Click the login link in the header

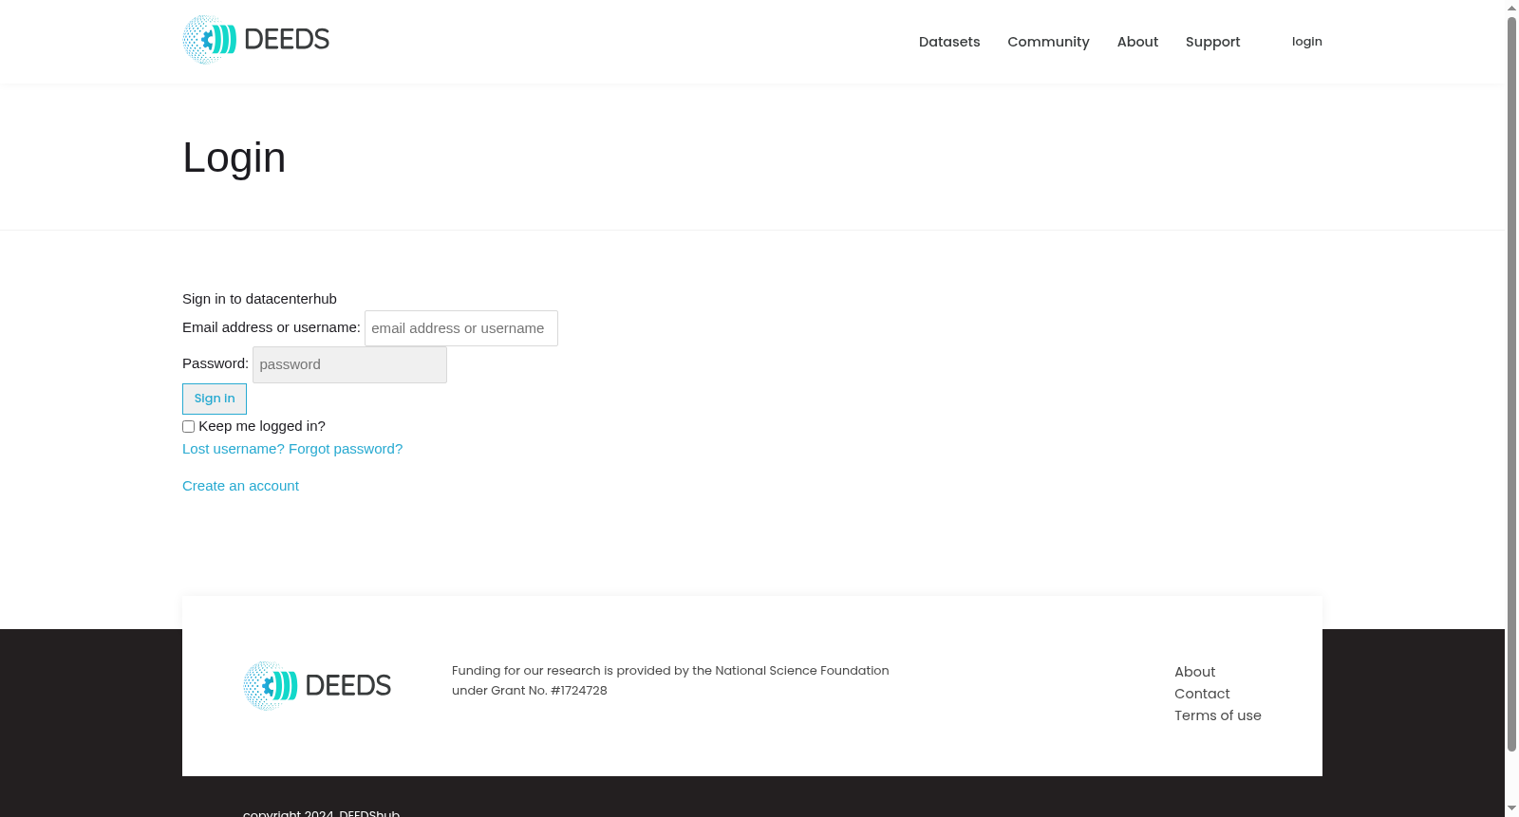(1307, 42)
